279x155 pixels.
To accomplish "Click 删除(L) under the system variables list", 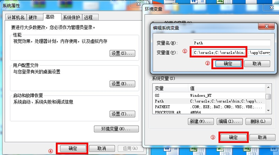I will click(258, 121).
